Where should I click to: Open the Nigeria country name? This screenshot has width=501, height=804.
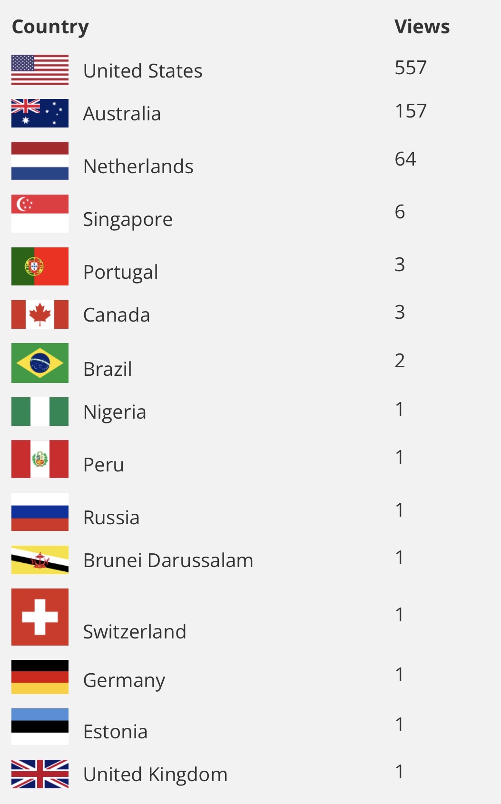(115, 412)
